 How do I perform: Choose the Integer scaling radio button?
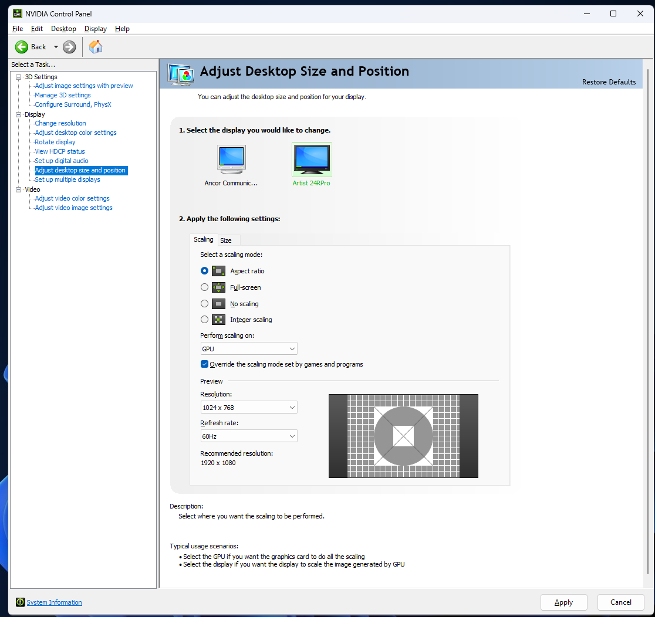[x=204, y=319]
